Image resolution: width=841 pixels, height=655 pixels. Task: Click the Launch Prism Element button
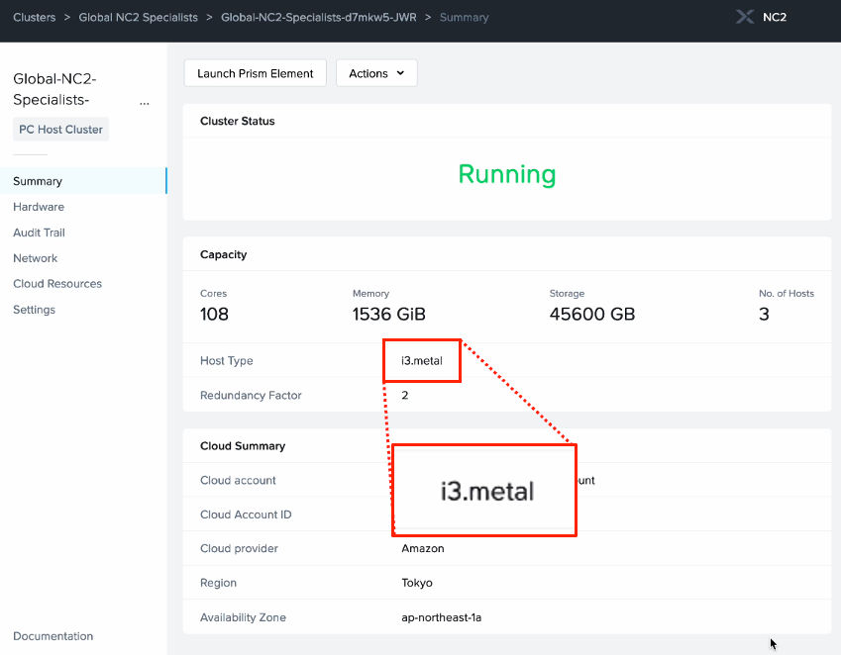click(255, 72)
